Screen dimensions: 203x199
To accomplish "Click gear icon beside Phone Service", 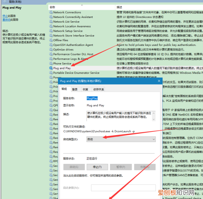I will 51,64.
